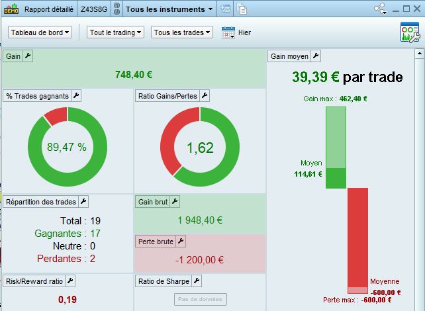Click the 1,62 ratio value
Viewport: 425px width, 311px height.
pos(200,148)
